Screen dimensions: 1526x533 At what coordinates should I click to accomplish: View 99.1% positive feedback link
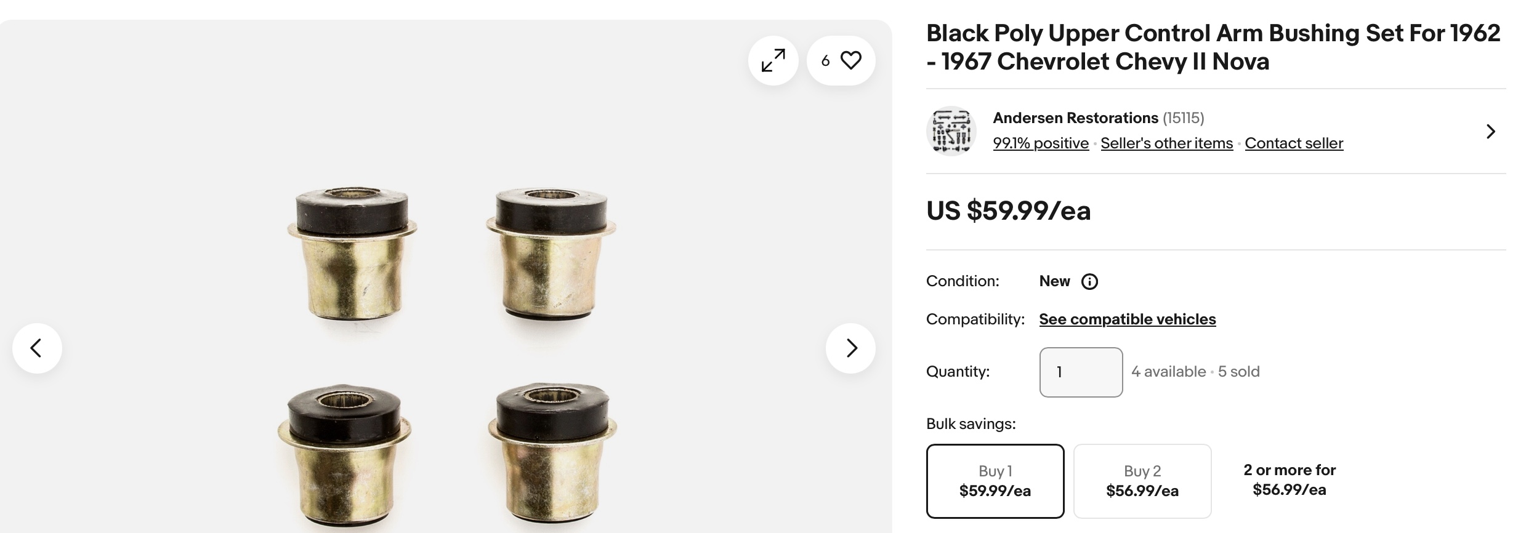click(1041, 143)
